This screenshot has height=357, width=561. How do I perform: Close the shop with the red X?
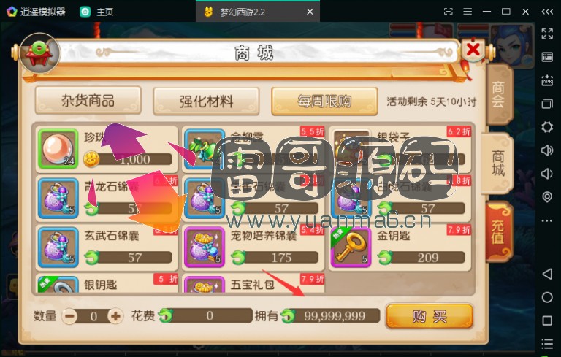[473, 49]
